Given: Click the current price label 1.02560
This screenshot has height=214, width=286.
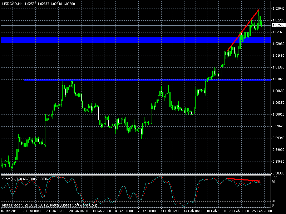Looking at the screenshot, I should pos(279,25).
